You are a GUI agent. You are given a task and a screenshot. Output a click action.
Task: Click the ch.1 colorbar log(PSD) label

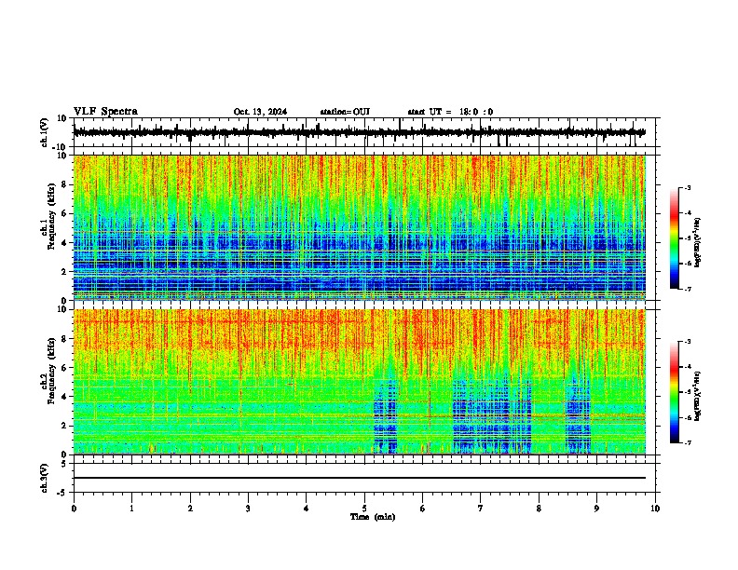click(x=698, y=242)
